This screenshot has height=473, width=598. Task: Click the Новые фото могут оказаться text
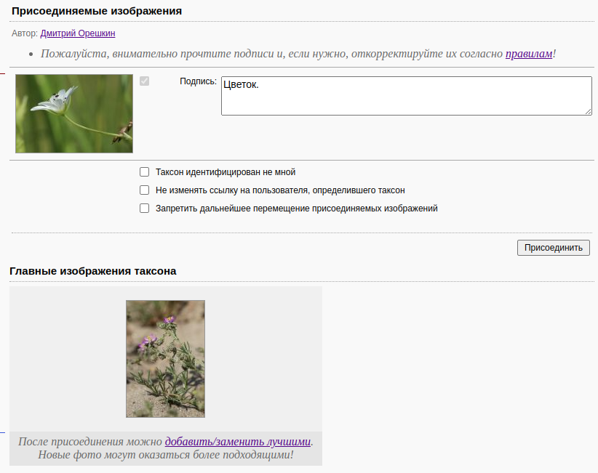click(165, 455)
